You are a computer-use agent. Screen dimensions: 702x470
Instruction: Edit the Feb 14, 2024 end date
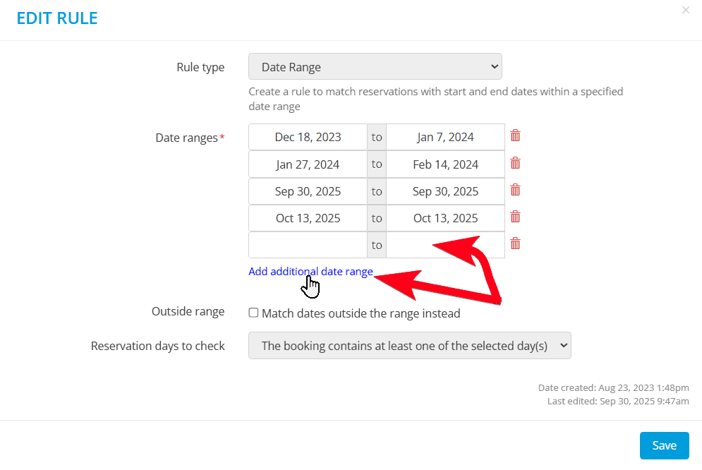(x=445, y=164)
